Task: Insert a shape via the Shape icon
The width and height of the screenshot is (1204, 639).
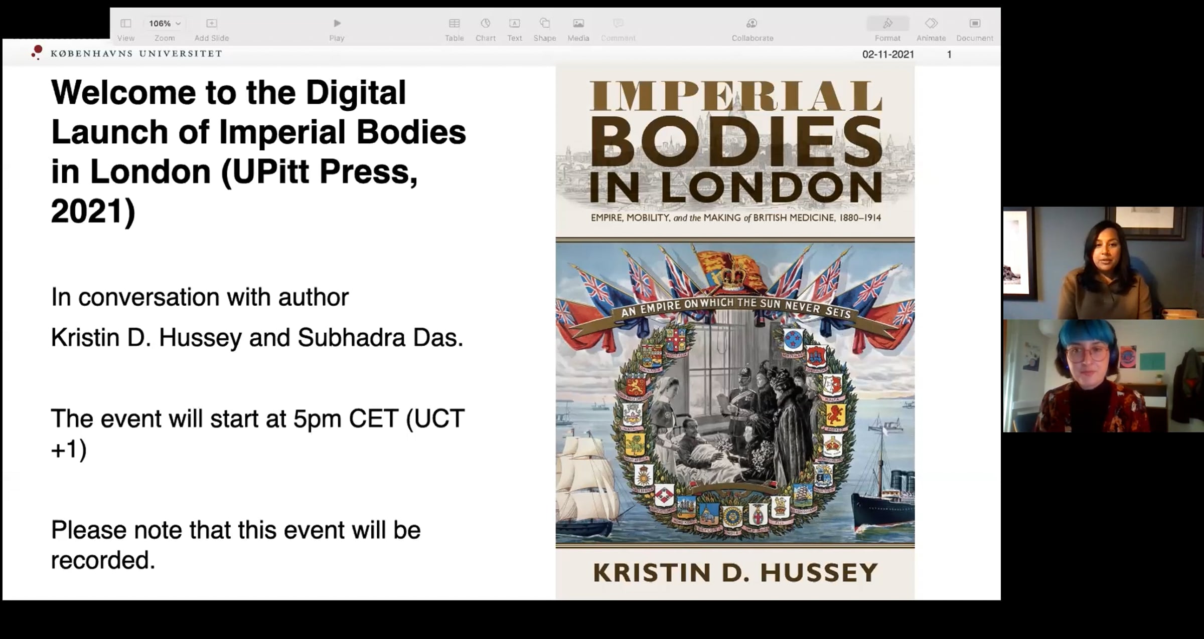Action: tap(545, 24)
